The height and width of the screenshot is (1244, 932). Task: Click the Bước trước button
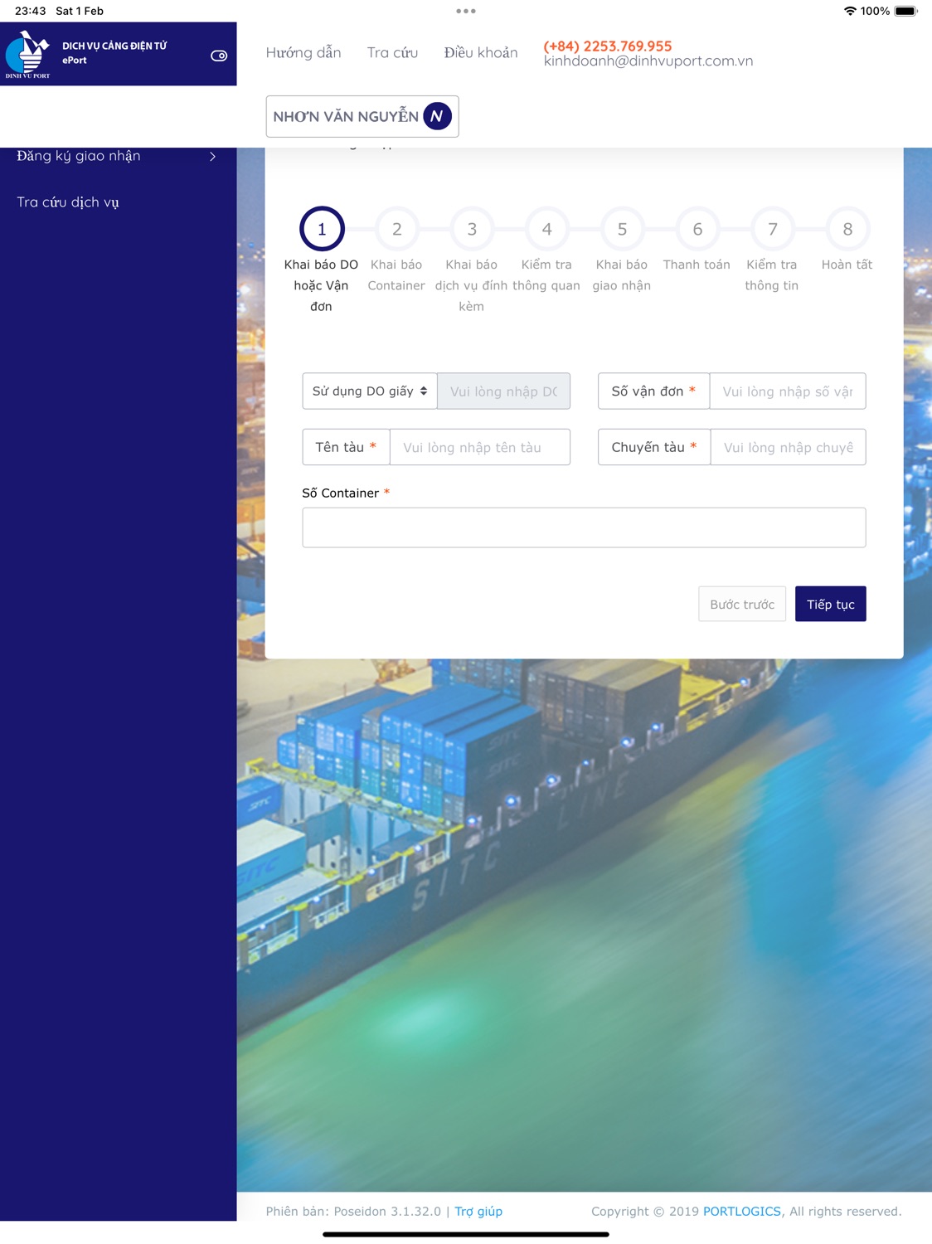[742, 604]
